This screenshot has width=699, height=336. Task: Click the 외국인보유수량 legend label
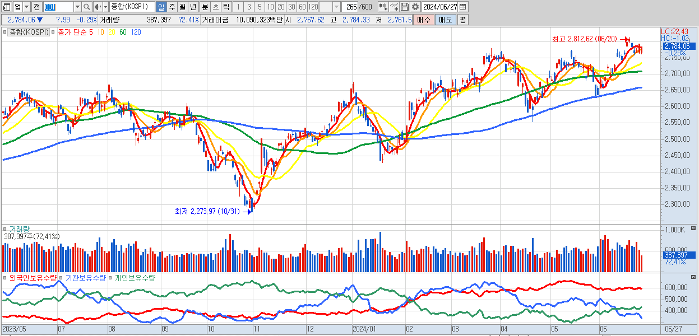pos(33,277)
